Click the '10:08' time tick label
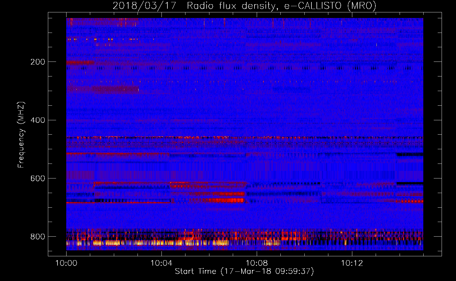This screenshot has height=281, width=456. point(256,263)
